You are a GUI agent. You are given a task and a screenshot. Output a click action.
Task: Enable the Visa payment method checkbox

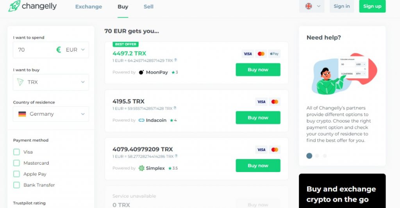pyautogui.click(x=16, y=152)
